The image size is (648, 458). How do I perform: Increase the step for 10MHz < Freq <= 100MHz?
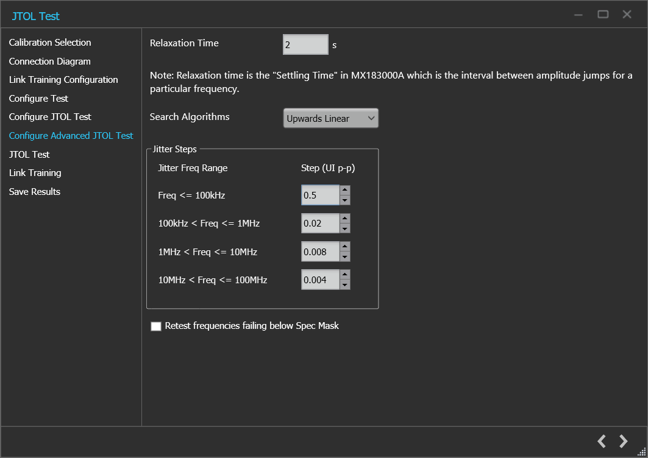345,275
